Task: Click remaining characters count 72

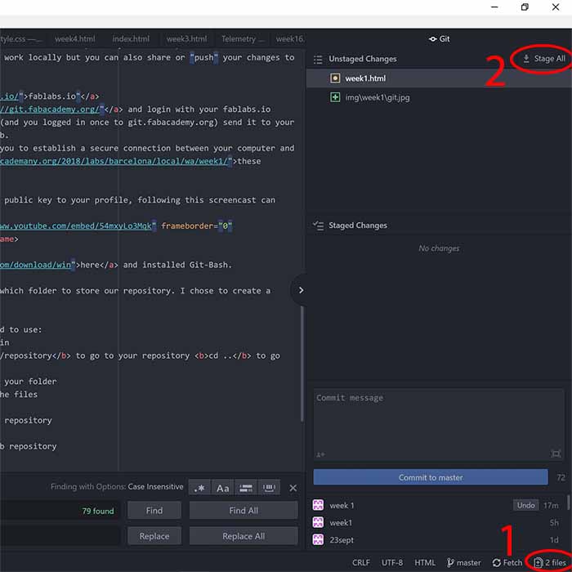Action: [561, 477]
